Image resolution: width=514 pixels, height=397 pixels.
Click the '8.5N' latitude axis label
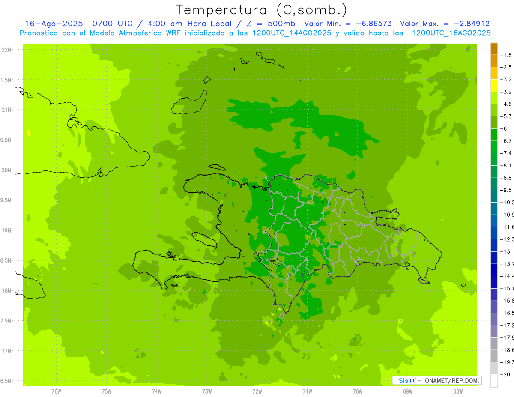point(6,260)
